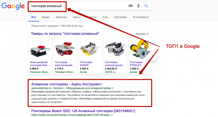This screenshot has width=218, height=117.
Task: Open Инструменты search tools
Action: 141,17
